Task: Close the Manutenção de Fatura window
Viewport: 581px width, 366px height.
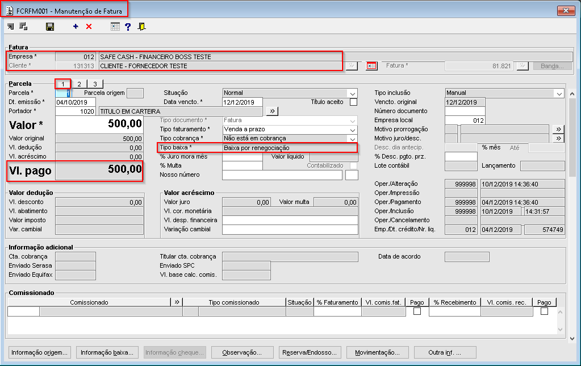Action: point(566,10)
